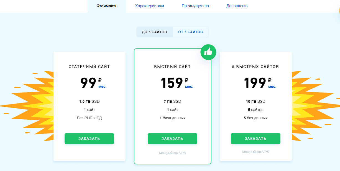
Task: Click Мощный как VPS under 5 БЫСТРЫХ САЙТОВ
Action: pyautogui.click(x=255, y=152)
